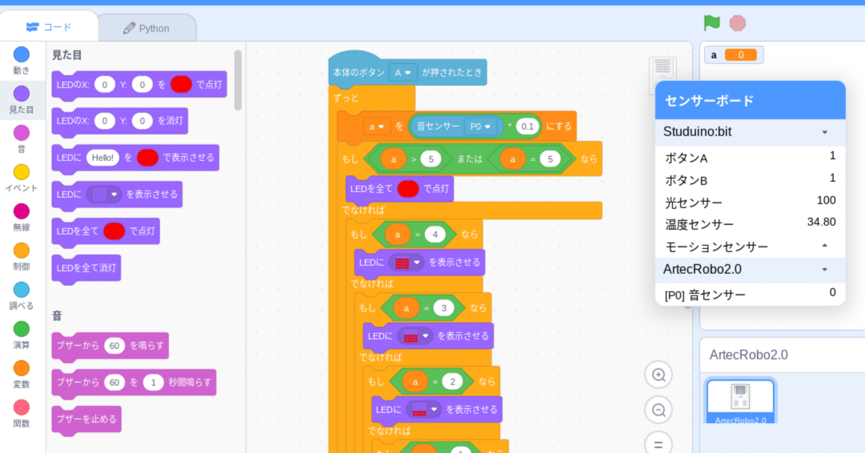
Task: Start the program with the green flag
Action: click(711, 22)
